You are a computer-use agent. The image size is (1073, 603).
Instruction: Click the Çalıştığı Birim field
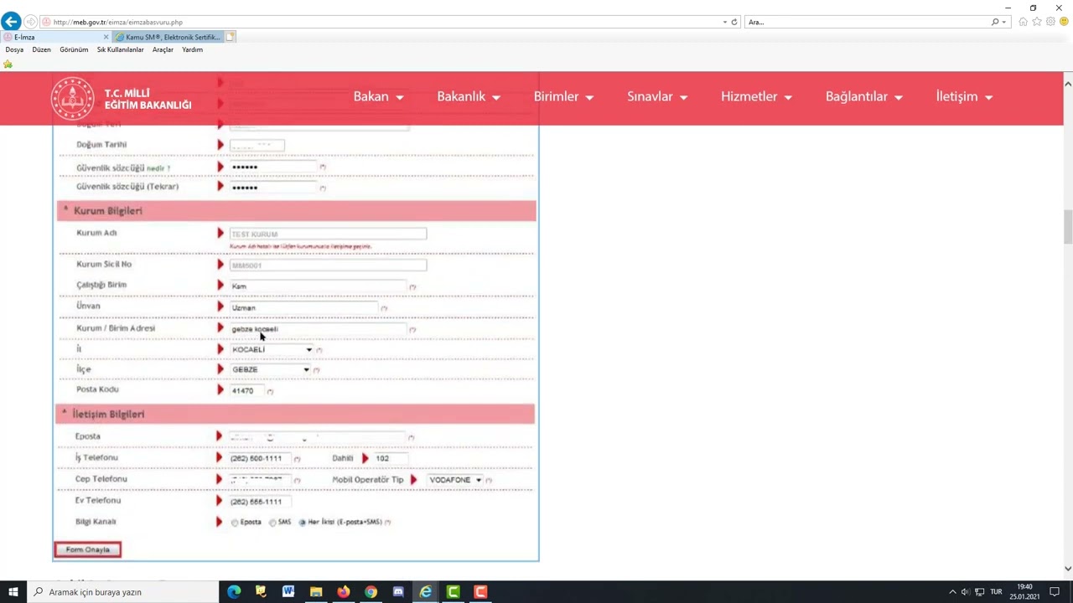pos(319,286)
